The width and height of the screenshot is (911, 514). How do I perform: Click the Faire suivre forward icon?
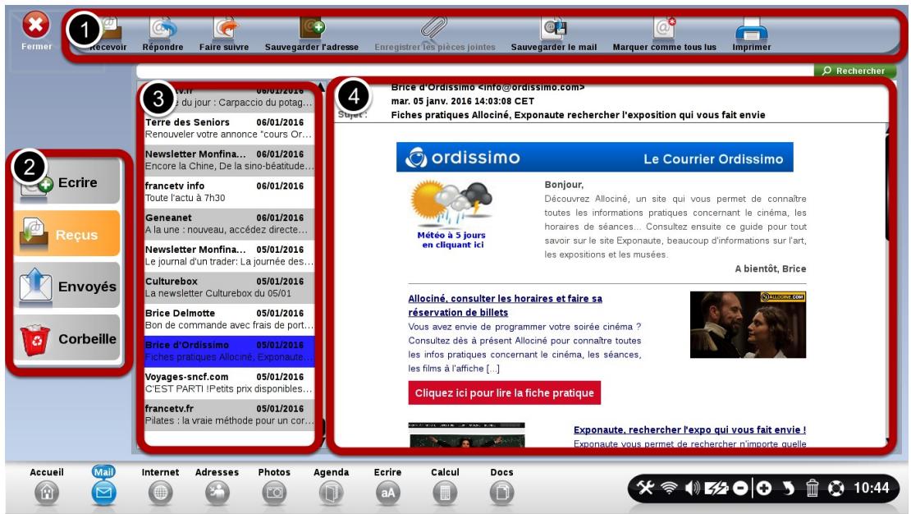click(226, 29)
